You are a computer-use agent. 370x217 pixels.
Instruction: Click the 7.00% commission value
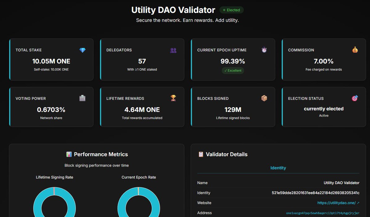pyautogui.click(x=324, y=61)
